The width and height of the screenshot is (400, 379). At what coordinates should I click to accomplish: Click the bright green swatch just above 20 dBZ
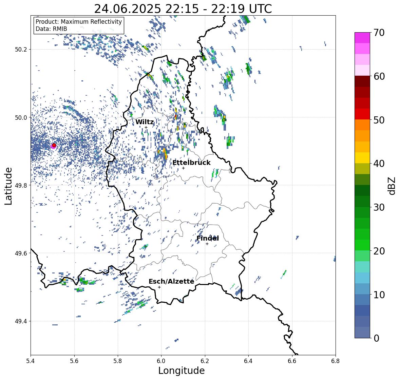pyautogui.click(x=362, y=245)
